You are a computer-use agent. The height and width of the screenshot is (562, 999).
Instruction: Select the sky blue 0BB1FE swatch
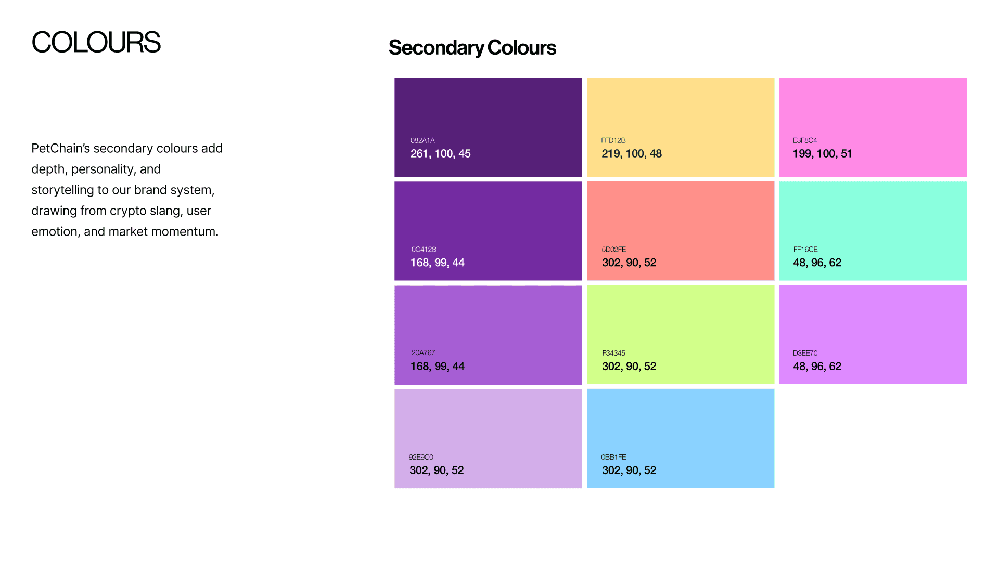coord(681,438)
